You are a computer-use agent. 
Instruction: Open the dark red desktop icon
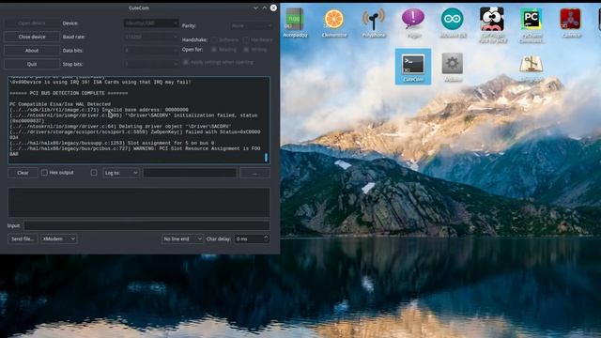point(571,23)
